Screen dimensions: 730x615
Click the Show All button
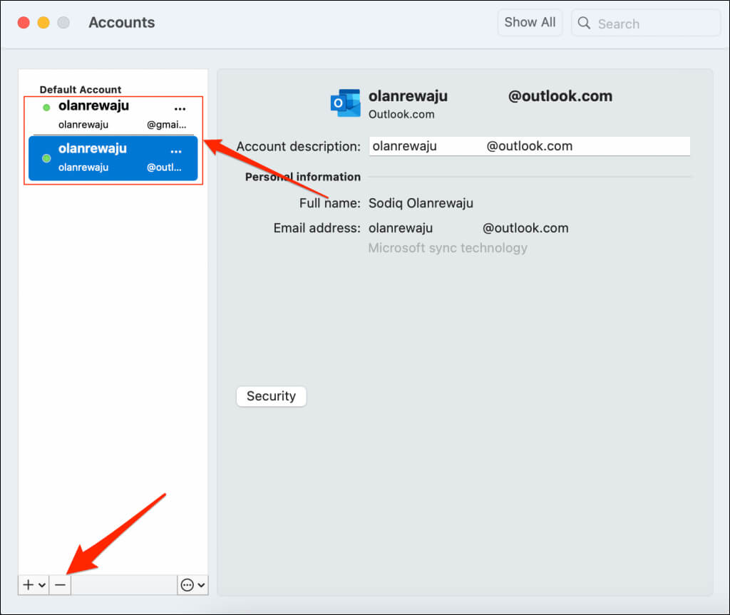(x=530, y=23)
